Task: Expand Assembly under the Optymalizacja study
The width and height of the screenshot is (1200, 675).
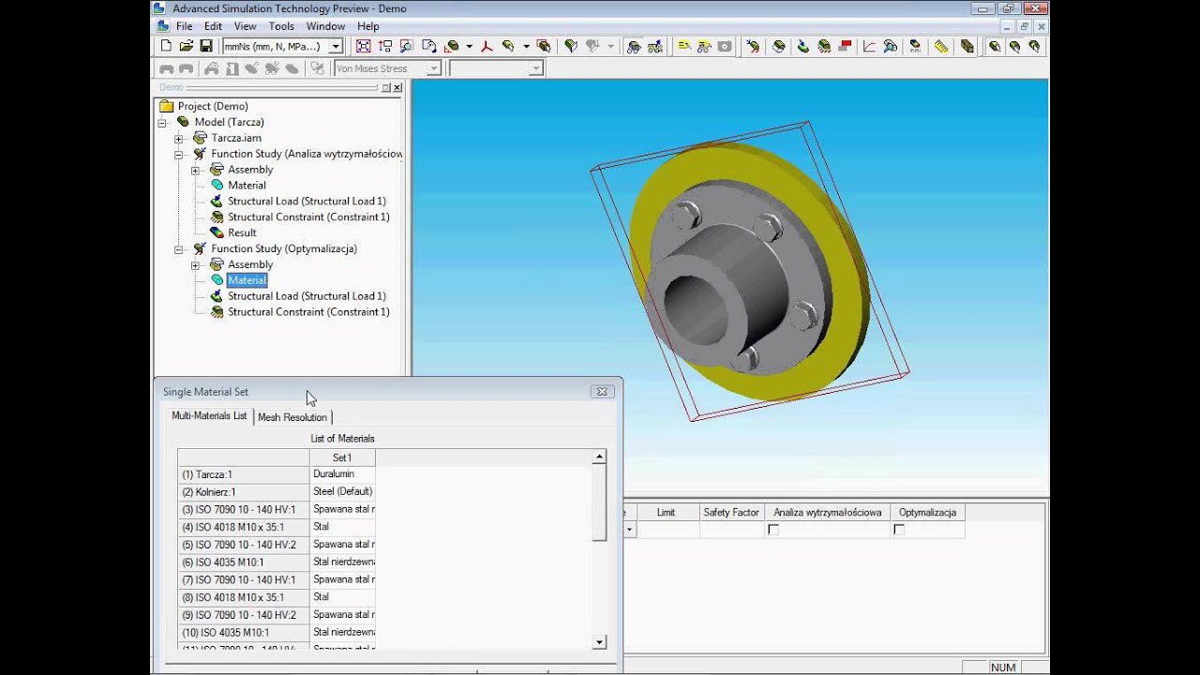Action: coord(195,265)
